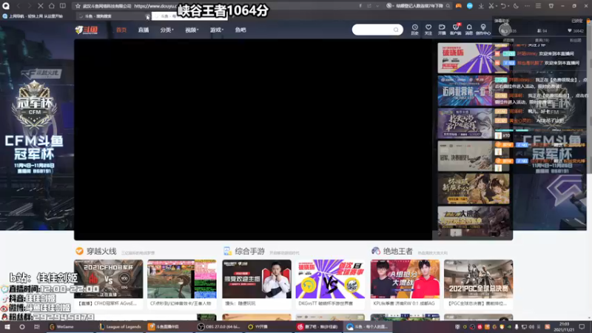Screen dimensions: 592x333
Task: Expand the 视频 video dropdown
Action: pyautogui.click(x=192, y=30)
